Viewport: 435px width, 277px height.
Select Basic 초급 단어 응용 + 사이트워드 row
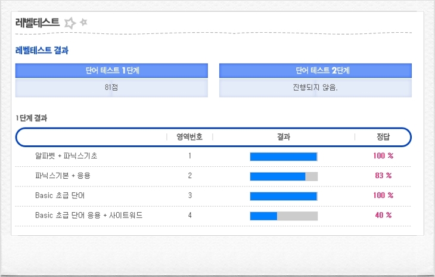pos(89,215)
